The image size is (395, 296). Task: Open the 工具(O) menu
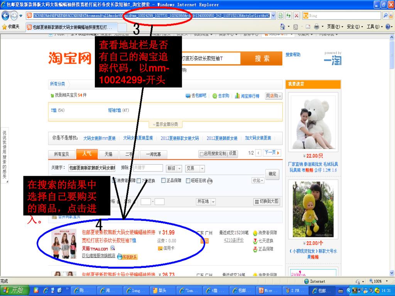(375, 27)
